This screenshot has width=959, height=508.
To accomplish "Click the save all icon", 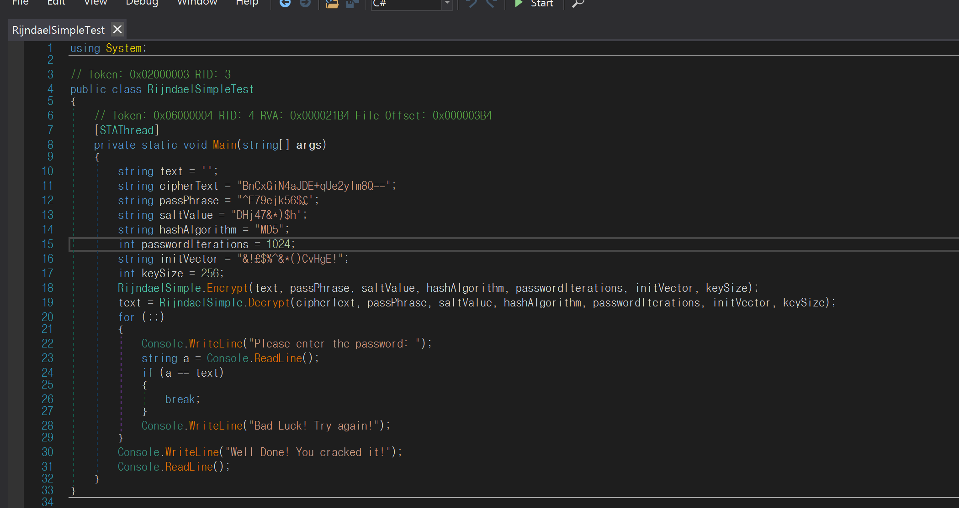I will coord(352,4).
